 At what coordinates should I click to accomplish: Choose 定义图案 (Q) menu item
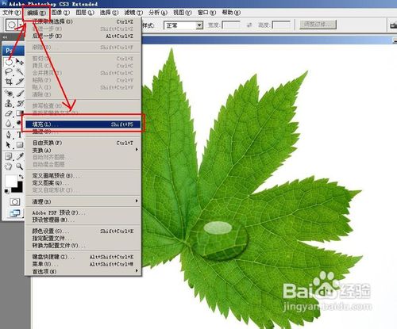(x=83, y=183)
